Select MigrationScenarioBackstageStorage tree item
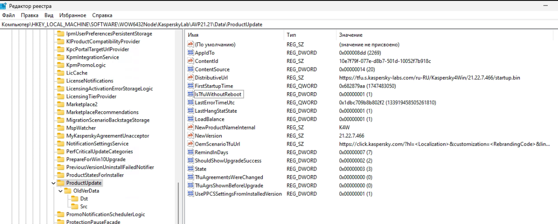558x224 pixels. tap(108, 120)
